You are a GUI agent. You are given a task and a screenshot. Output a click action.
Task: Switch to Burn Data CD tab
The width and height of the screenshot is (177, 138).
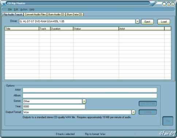pos(74,14)
